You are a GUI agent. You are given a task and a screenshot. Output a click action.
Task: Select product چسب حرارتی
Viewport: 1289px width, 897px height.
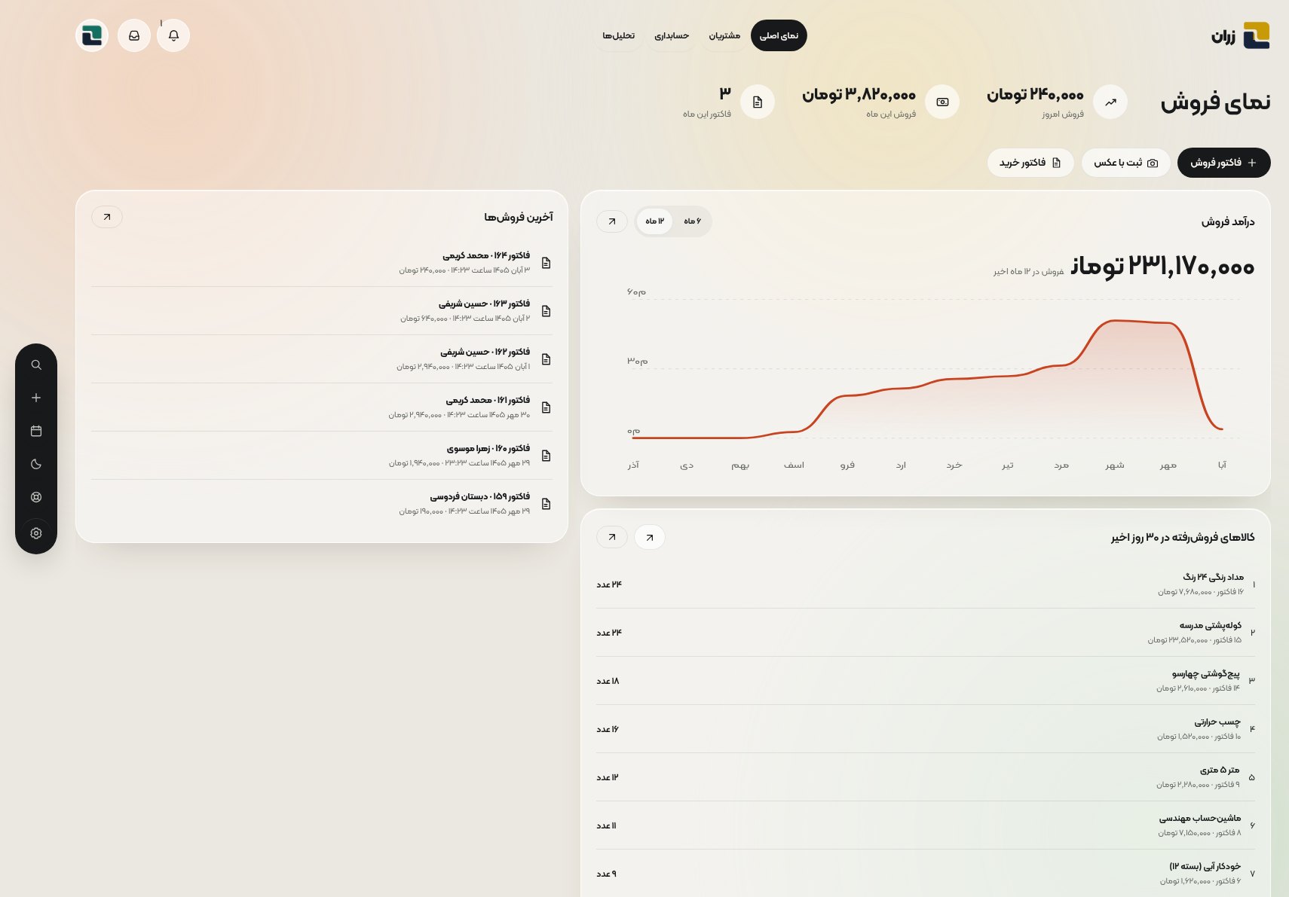point(926,729)
